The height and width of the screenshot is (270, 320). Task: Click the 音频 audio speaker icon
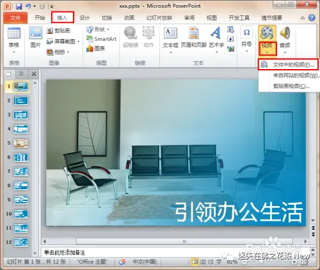(285, 33)
